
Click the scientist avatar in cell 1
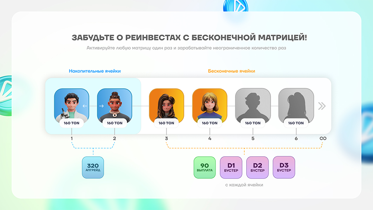click(x=72, y=105)
